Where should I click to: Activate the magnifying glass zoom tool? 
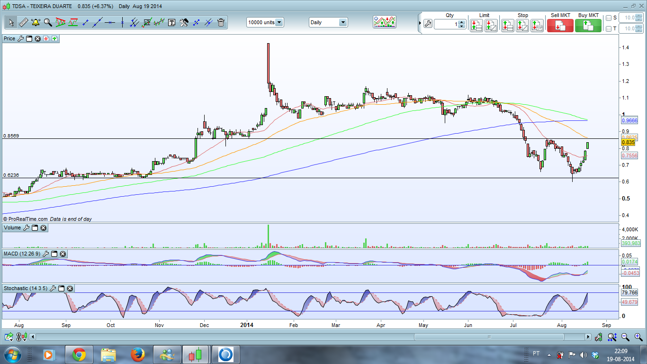(48, 22)
